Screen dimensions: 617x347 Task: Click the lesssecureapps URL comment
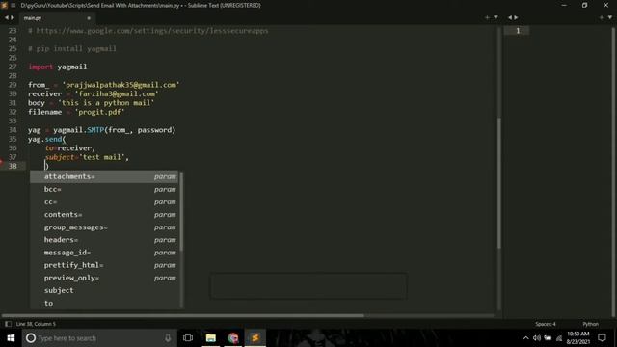click(148, 30)
